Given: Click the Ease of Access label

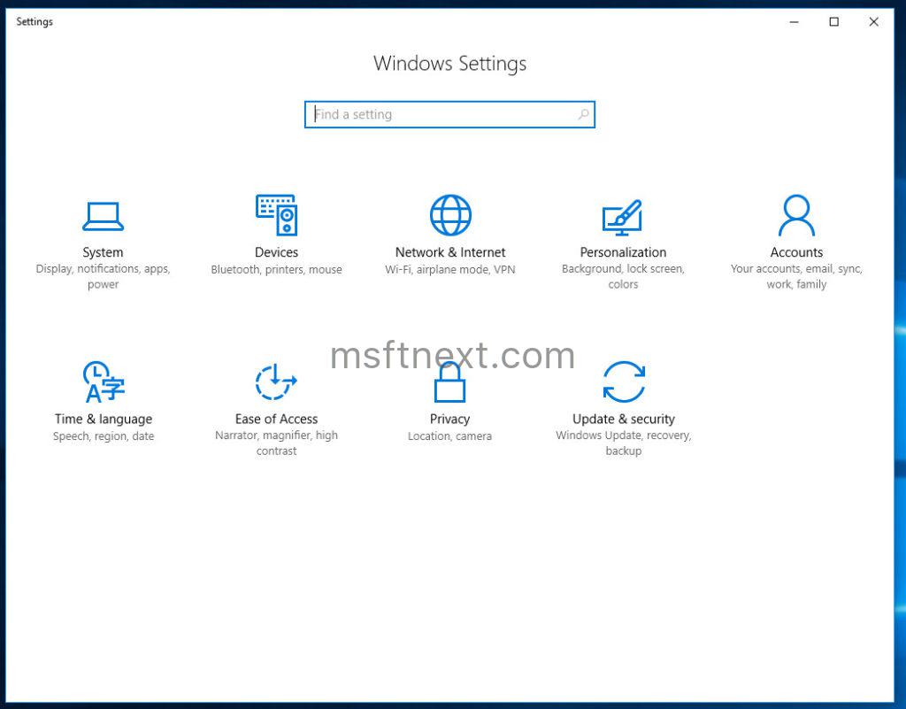Looking at the screenshot, I should (276, 419).
